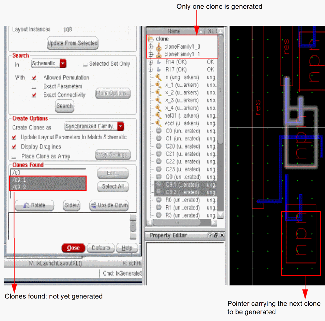Screen dimensions: 325x321
Task: Click the Upside Down button
Action: (109, 205)
